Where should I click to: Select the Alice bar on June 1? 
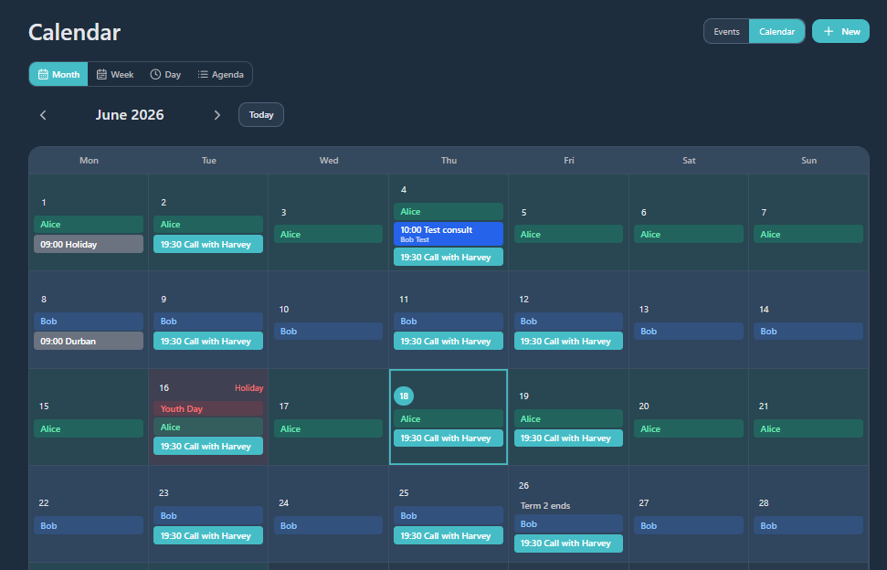(89, 225)
